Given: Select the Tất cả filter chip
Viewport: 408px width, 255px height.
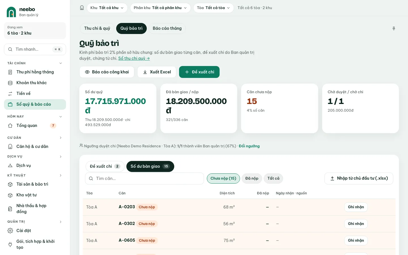Looking at the screenshot, I should pos(273,178).
